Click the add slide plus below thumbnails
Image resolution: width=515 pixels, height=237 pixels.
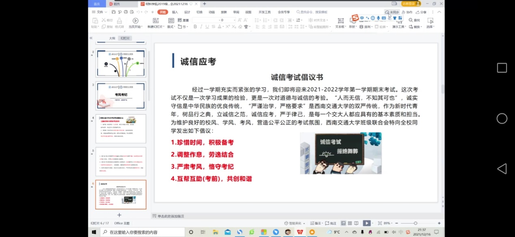coord(119,215)
